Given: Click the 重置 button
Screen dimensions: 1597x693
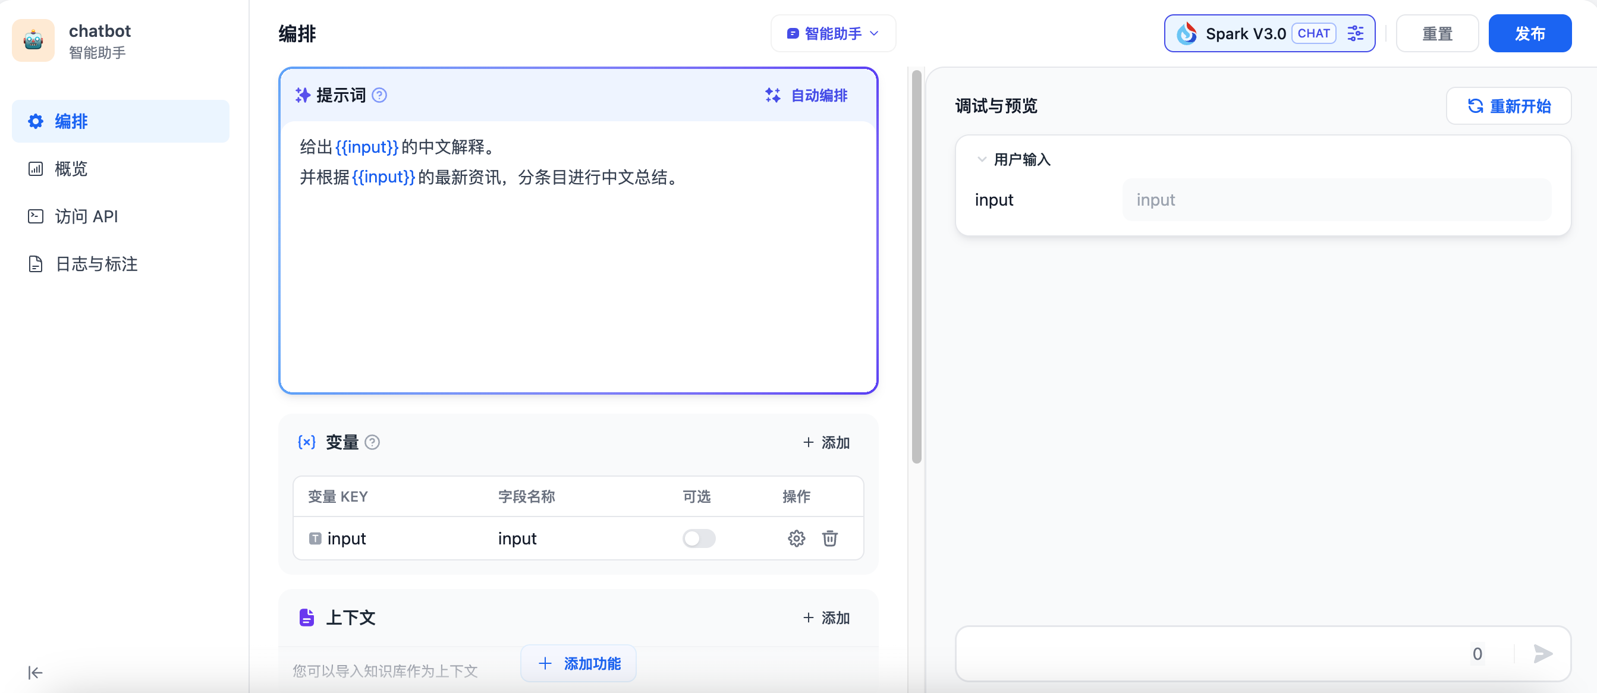Looking at the screenshot, I should [1436, 33].
